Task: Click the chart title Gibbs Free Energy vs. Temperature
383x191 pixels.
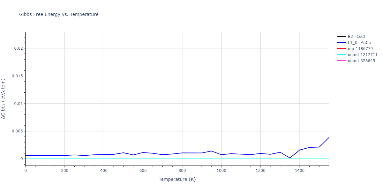Action: pos(59,14)
